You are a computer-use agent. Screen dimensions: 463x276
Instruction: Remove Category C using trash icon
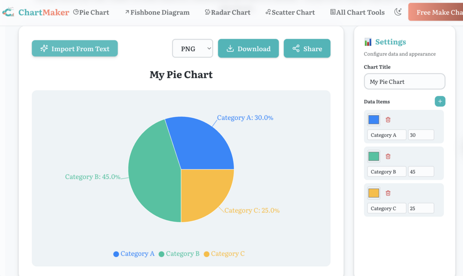click(388, 193)
